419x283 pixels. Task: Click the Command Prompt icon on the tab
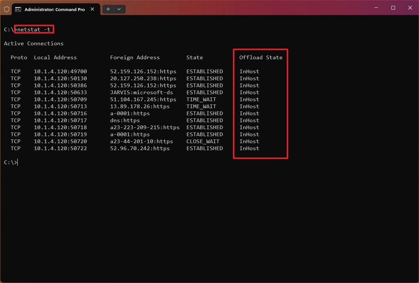[x=18, y=9]
